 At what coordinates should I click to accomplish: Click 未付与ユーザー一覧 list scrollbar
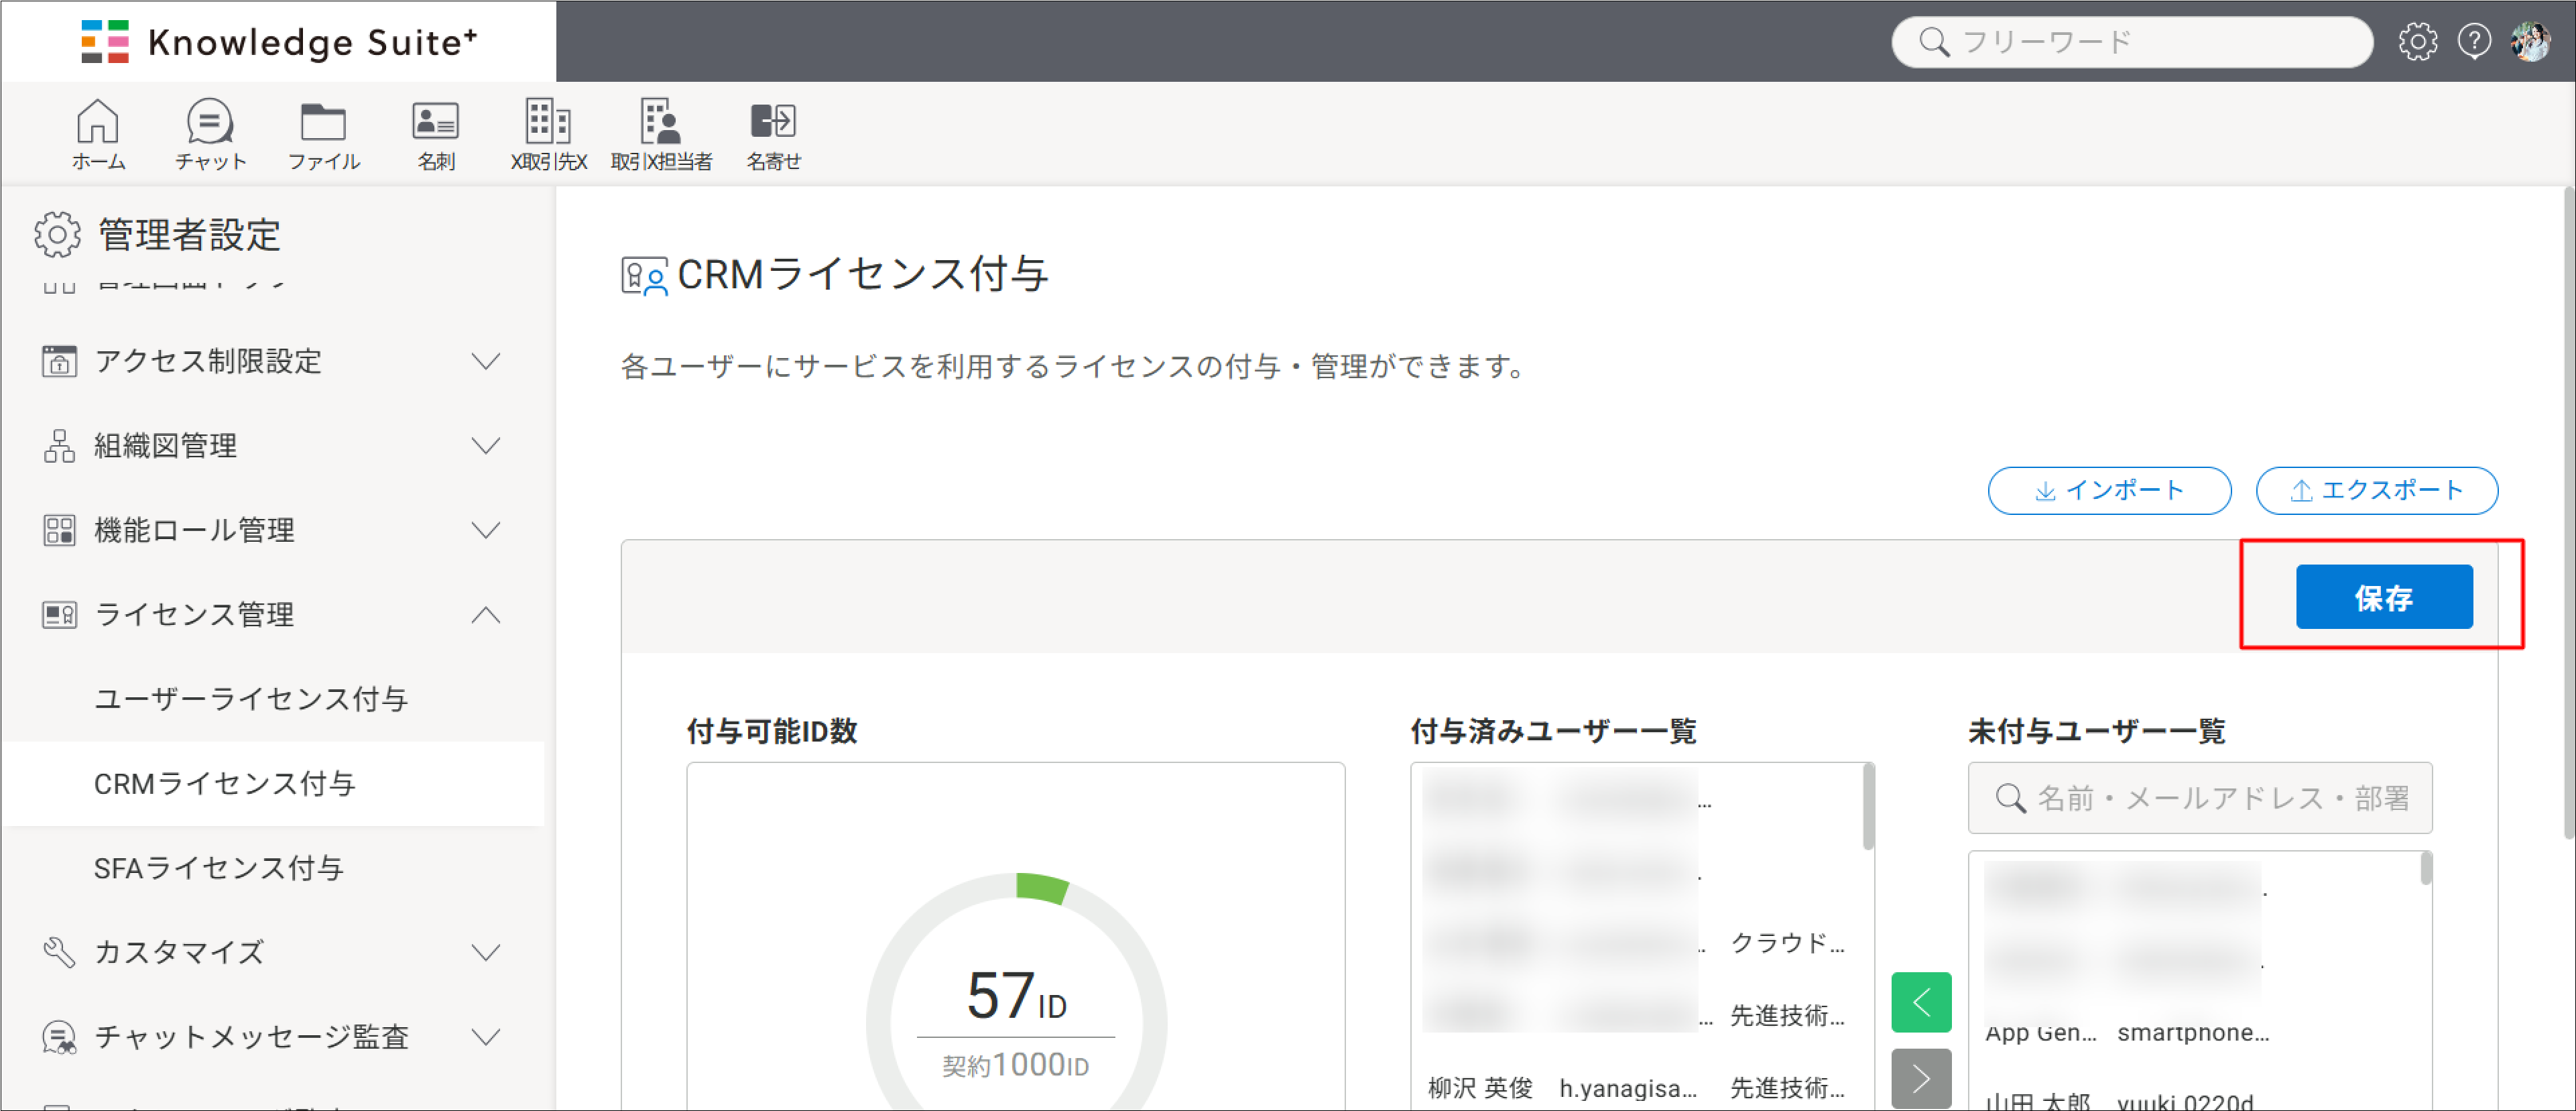coord(2425,868)
